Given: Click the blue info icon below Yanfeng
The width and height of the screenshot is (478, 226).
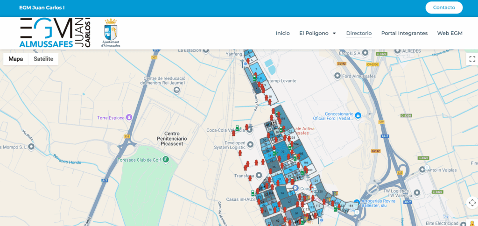Looking at the screenshot, I should pos(245,64).
